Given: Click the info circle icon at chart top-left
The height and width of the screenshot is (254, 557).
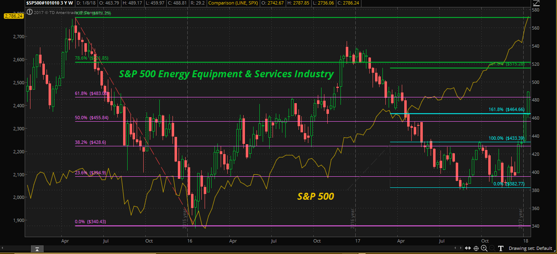Looking at the screenshot, I should pos(29,12).
